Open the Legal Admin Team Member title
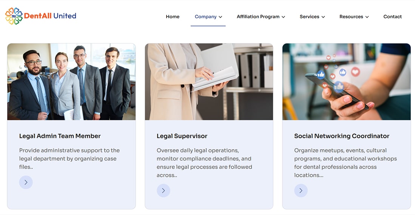Image resolution: width=415 pixels, height=215 pixels. (60, 136)
